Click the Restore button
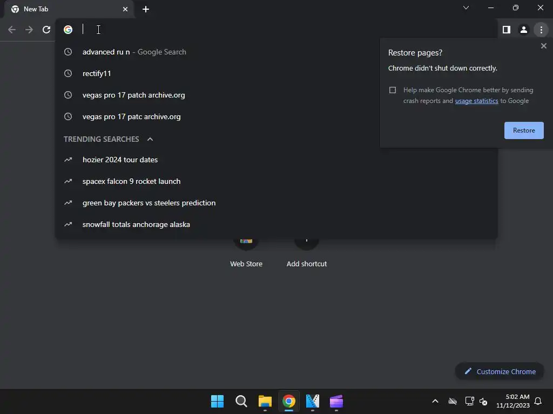Image resolution: width=553 pixels, height=414 pixels. pos(524,130)
